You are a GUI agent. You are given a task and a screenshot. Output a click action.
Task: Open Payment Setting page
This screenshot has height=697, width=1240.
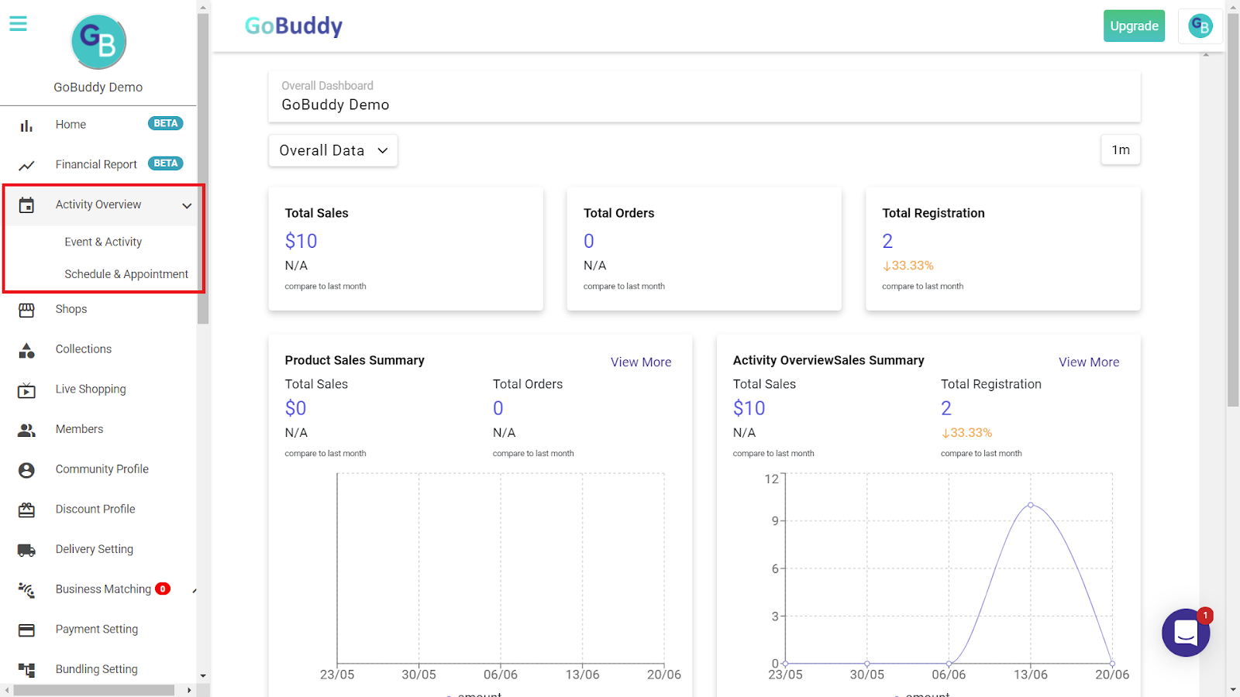pos(98,629)
